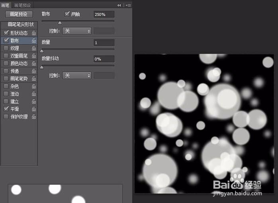Click the 数量 value field showing 1
Screen dimensions: 278x203
pos(104,43)
